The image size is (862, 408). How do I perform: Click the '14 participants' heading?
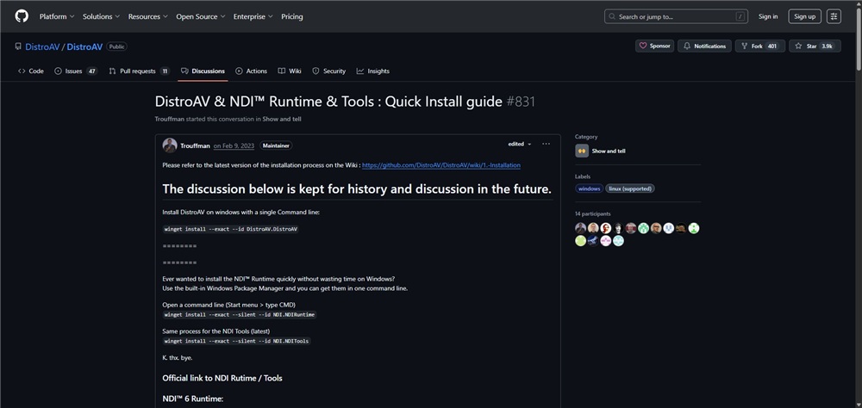[x=593, y=213]
